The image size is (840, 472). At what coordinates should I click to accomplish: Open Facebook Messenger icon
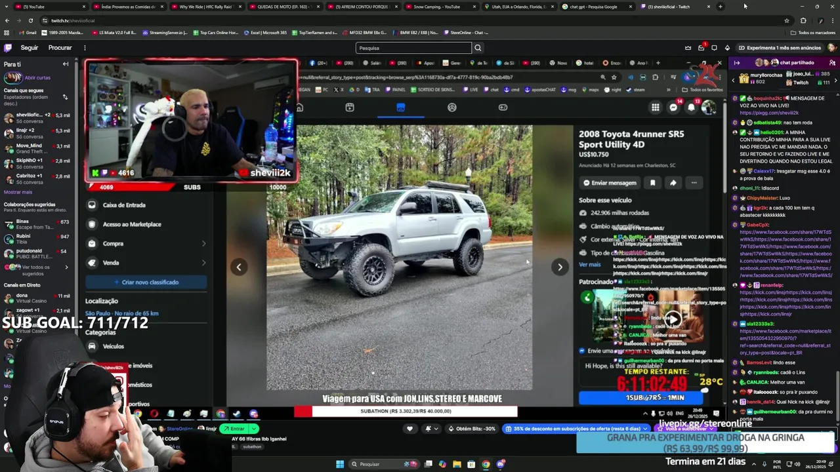673,108
